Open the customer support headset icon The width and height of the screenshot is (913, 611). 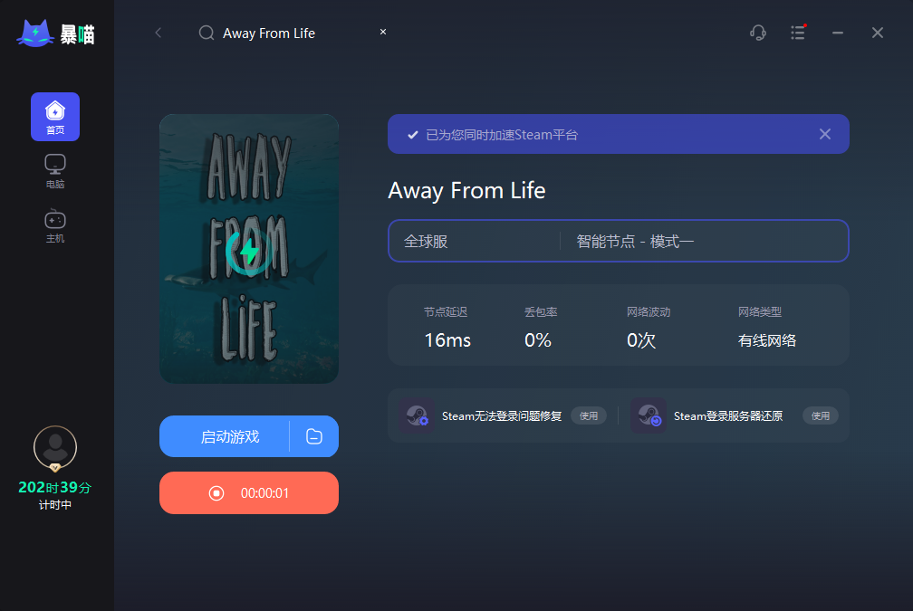coord(757,33)
